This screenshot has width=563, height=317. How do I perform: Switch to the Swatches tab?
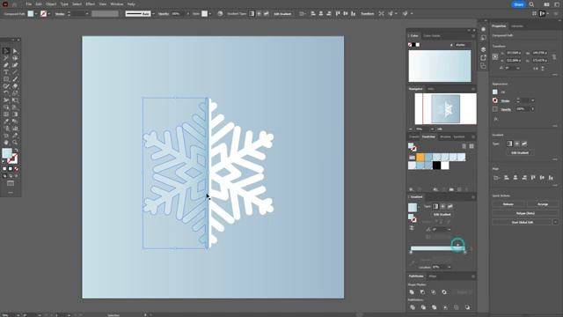[428, 137]
